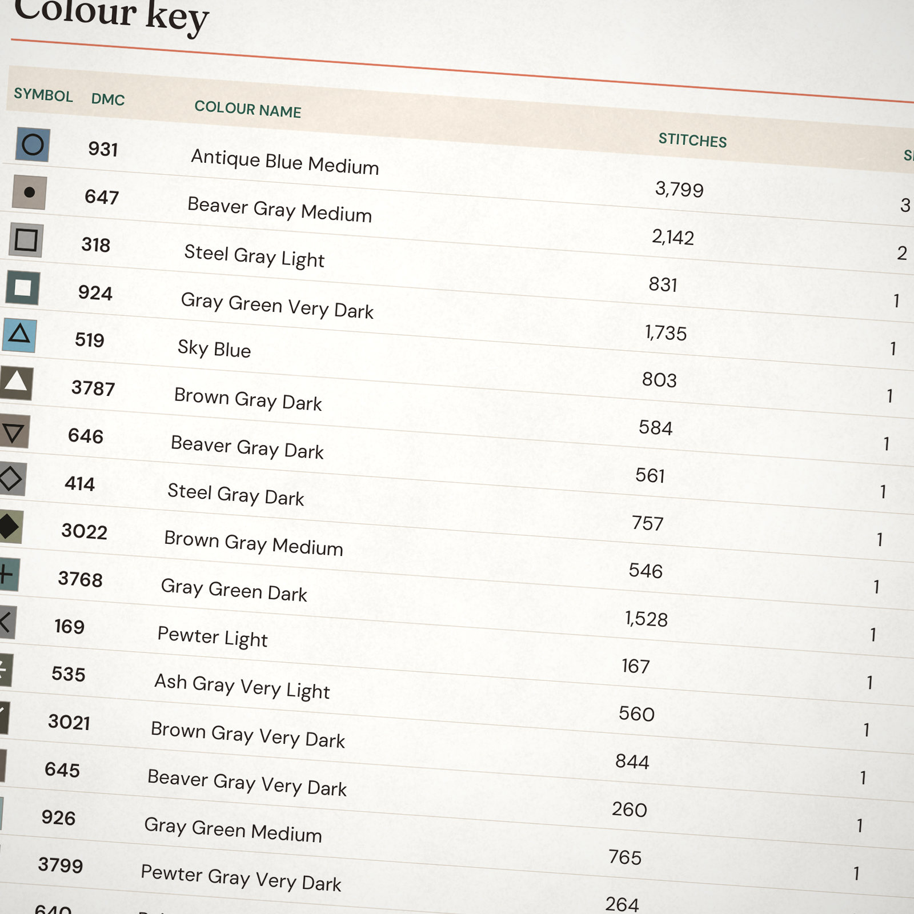Click the dot symbol swatch for DMC 647
This screenshot has width=914, height=914.
coord(29,193)
